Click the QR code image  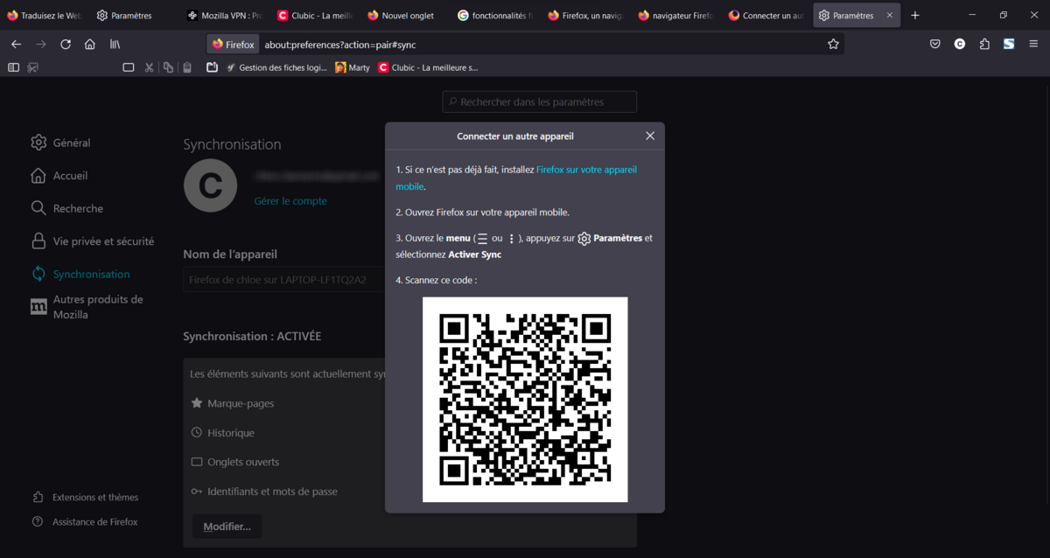tap(525, 400)
